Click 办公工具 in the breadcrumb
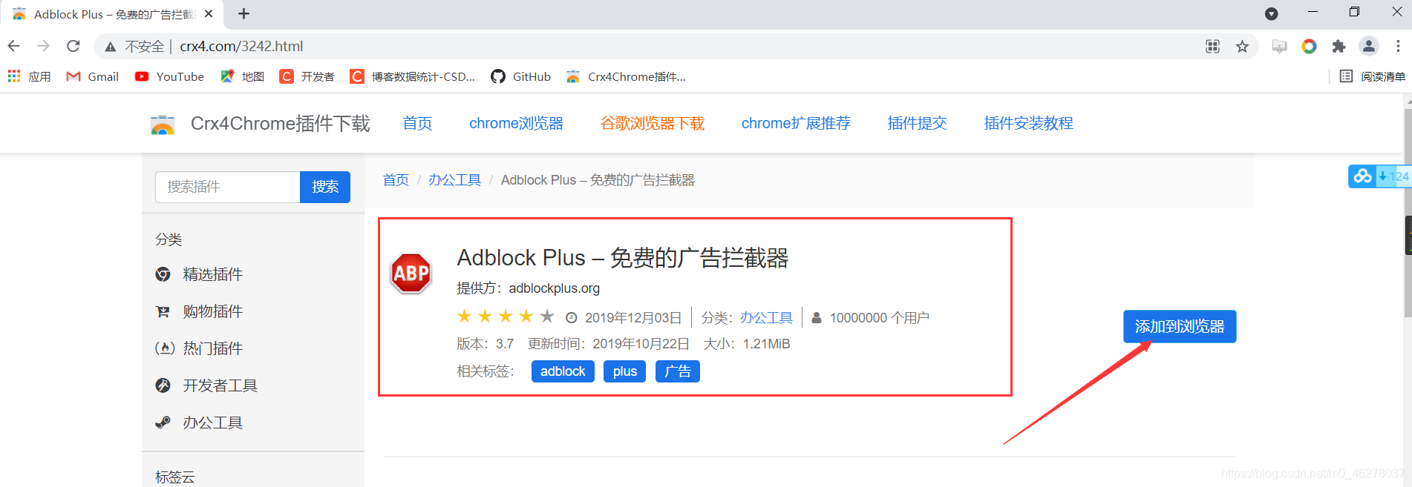The width and height of the screenshot is (1412, 487). point(454,180)
